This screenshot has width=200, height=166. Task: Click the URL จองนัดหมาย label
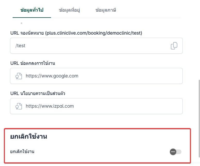tap(27, 33)
